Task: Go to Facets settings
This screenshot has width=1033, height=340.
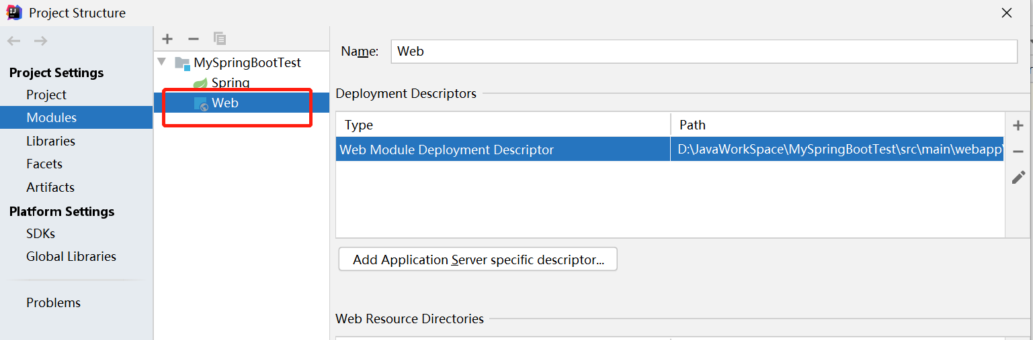Action: [44, 164]
